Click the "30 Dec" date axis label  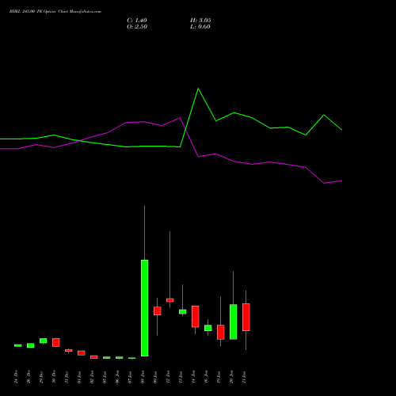(55, 377)
